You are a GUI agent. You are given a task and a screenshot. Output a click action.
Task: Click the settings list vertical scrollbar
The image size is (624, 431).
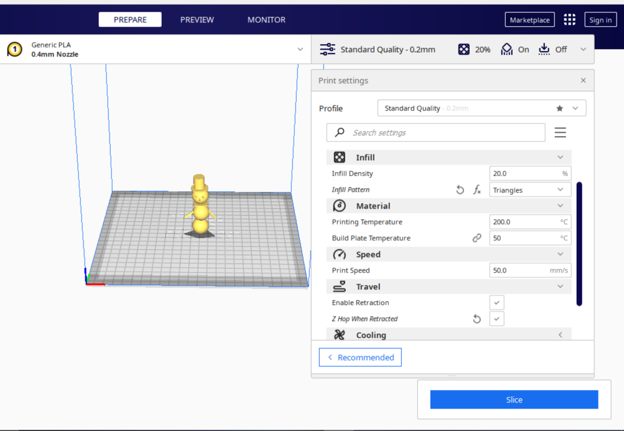coord(579,244)
